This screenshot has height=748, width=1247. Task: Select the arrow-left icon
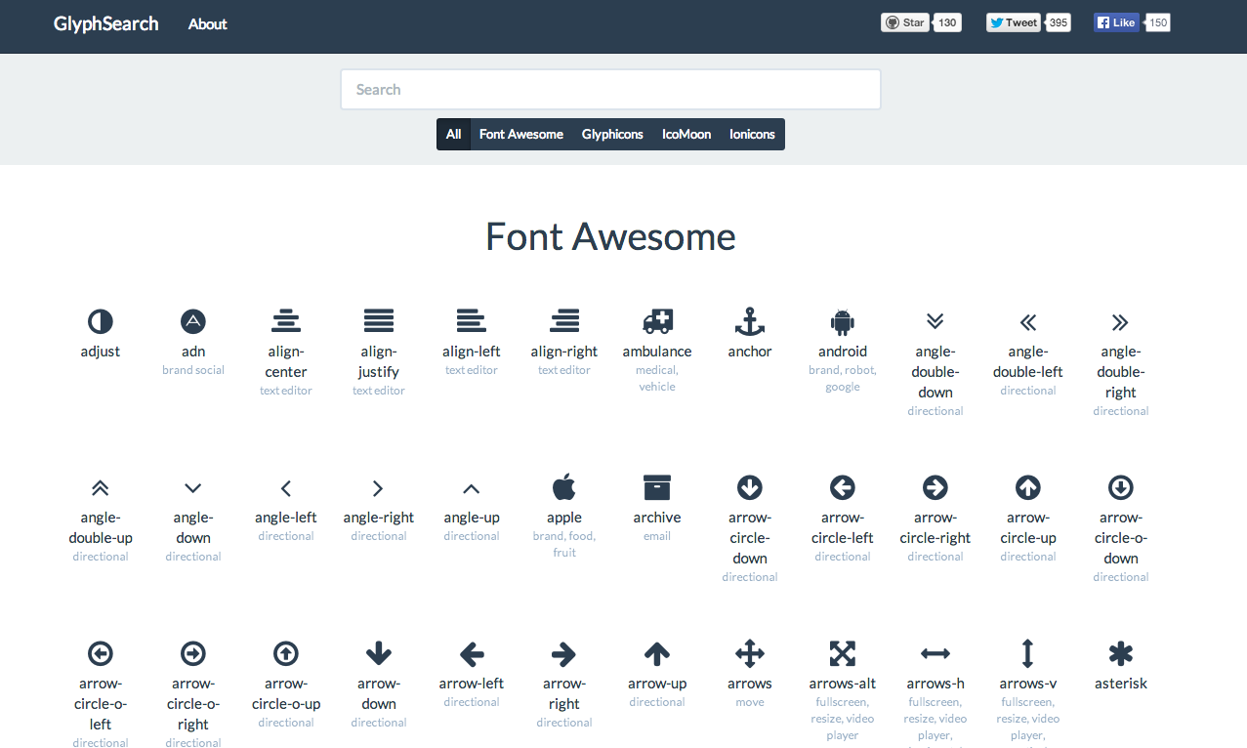pyautogui.click(x=472, y=653)
